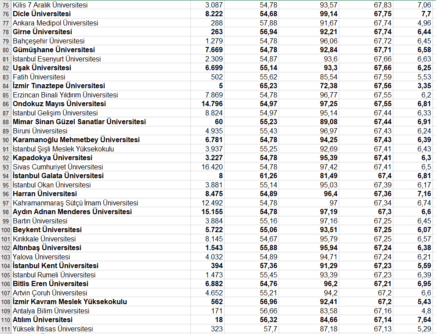Image resolution: width=436 pixels, height=334 pixels.
Task: Click value 57,88 in Ankara Medipol row
Action: coord(252,23)
